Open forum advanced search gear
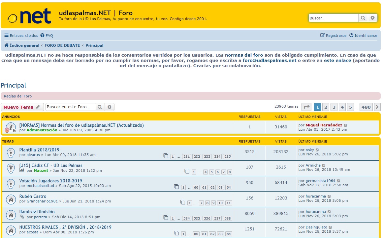 pyautogui.click(x=110, y=107)
